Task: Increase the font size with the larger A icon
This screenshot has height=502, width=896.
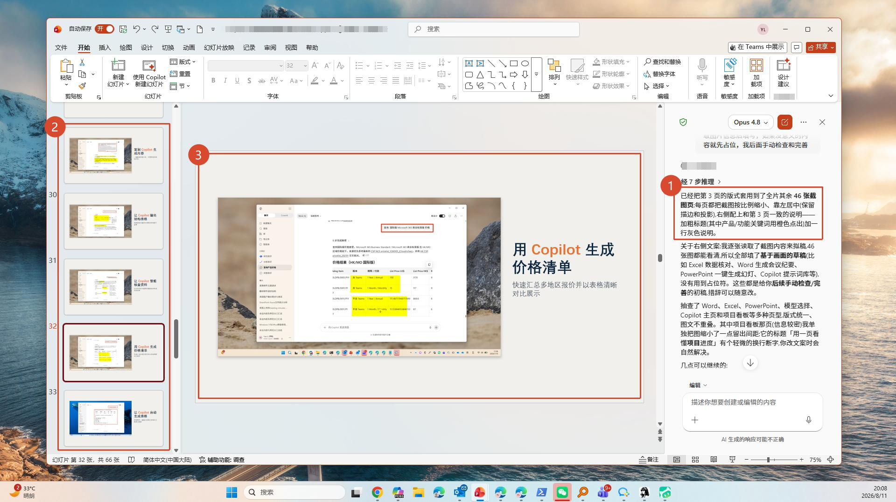Action: pyautogui.click(x=315, y=66)
